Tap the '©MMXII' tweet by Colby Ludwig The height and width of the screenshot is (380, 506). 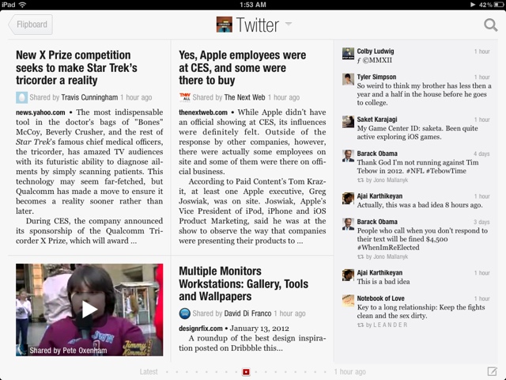[x=375, y=60]
